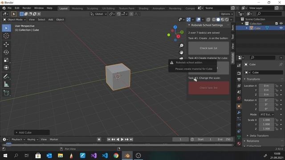Image resolution: width=285 pixels, height=160 pixels.
Task: Pick the Add Cube tool
Action: click(6, 93)
